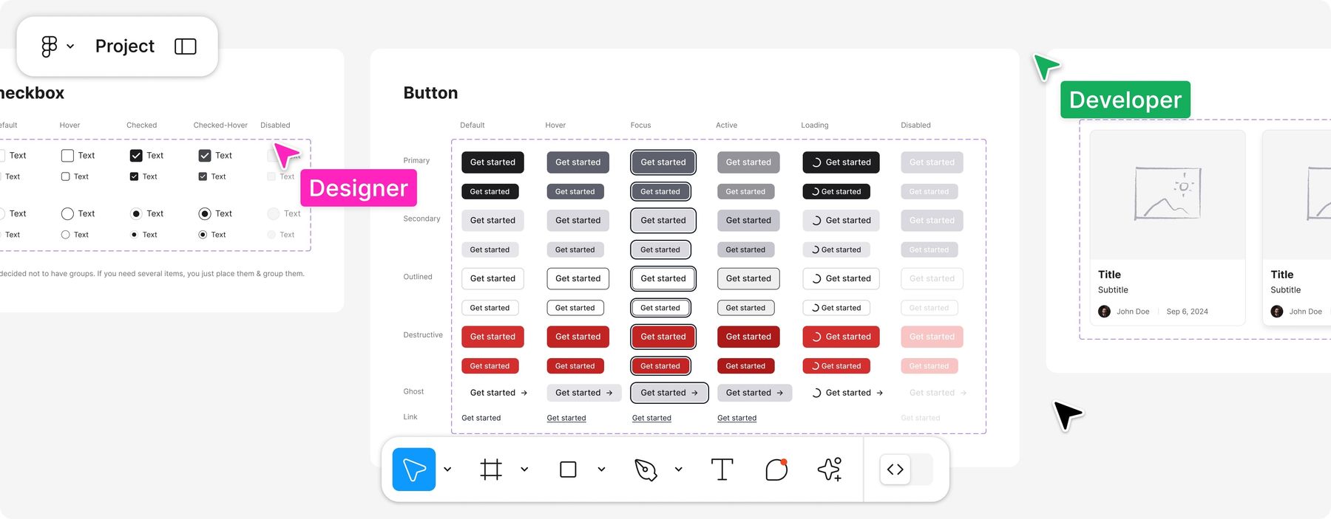Select the small Checked-Hover column radio button
Image resolution: width=1331 pixels, height=519 pixels.
click(203, 235)
